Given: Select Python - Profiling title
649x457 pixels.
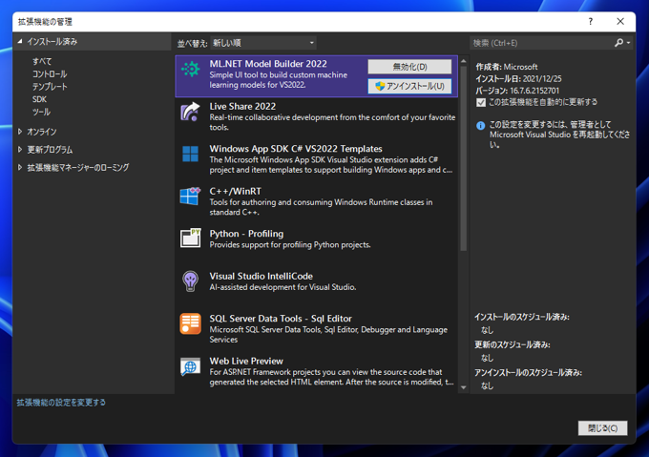Looking at the screenshot, I should click(246, 234).
